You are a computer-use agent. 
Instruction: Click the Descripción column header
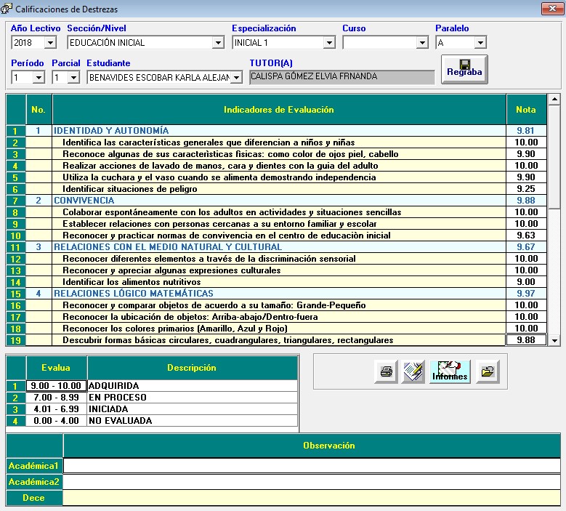[x=193, y=368]
